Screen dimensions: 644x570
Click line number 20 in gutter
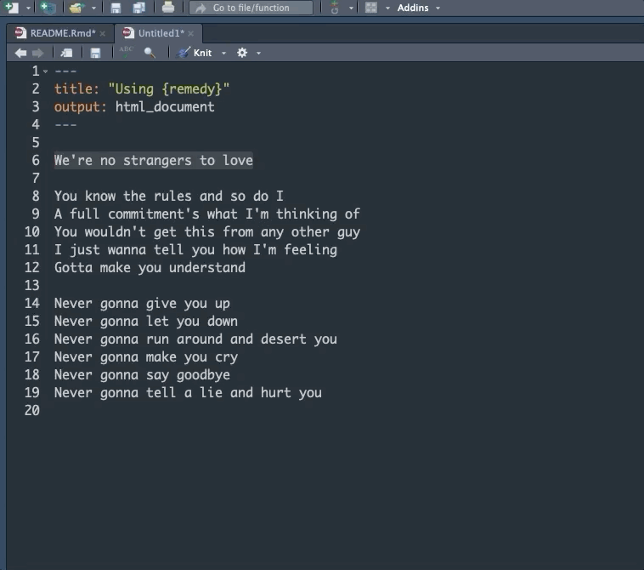coord(32,410)
